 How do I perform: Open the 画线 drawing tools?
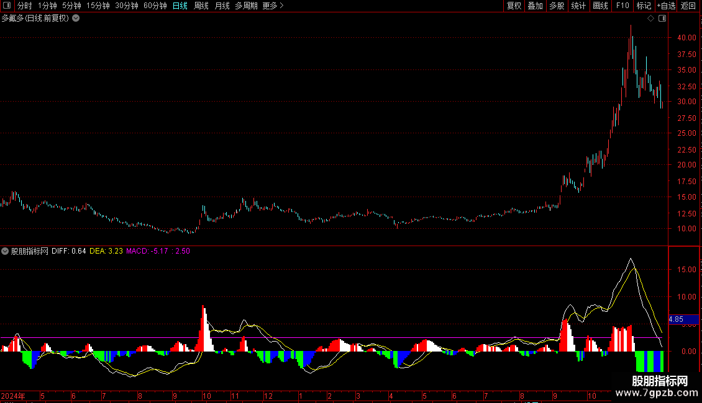coord(600,6)
